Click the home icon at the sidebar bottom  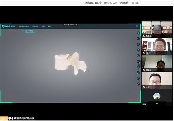[x=138, y=84]
